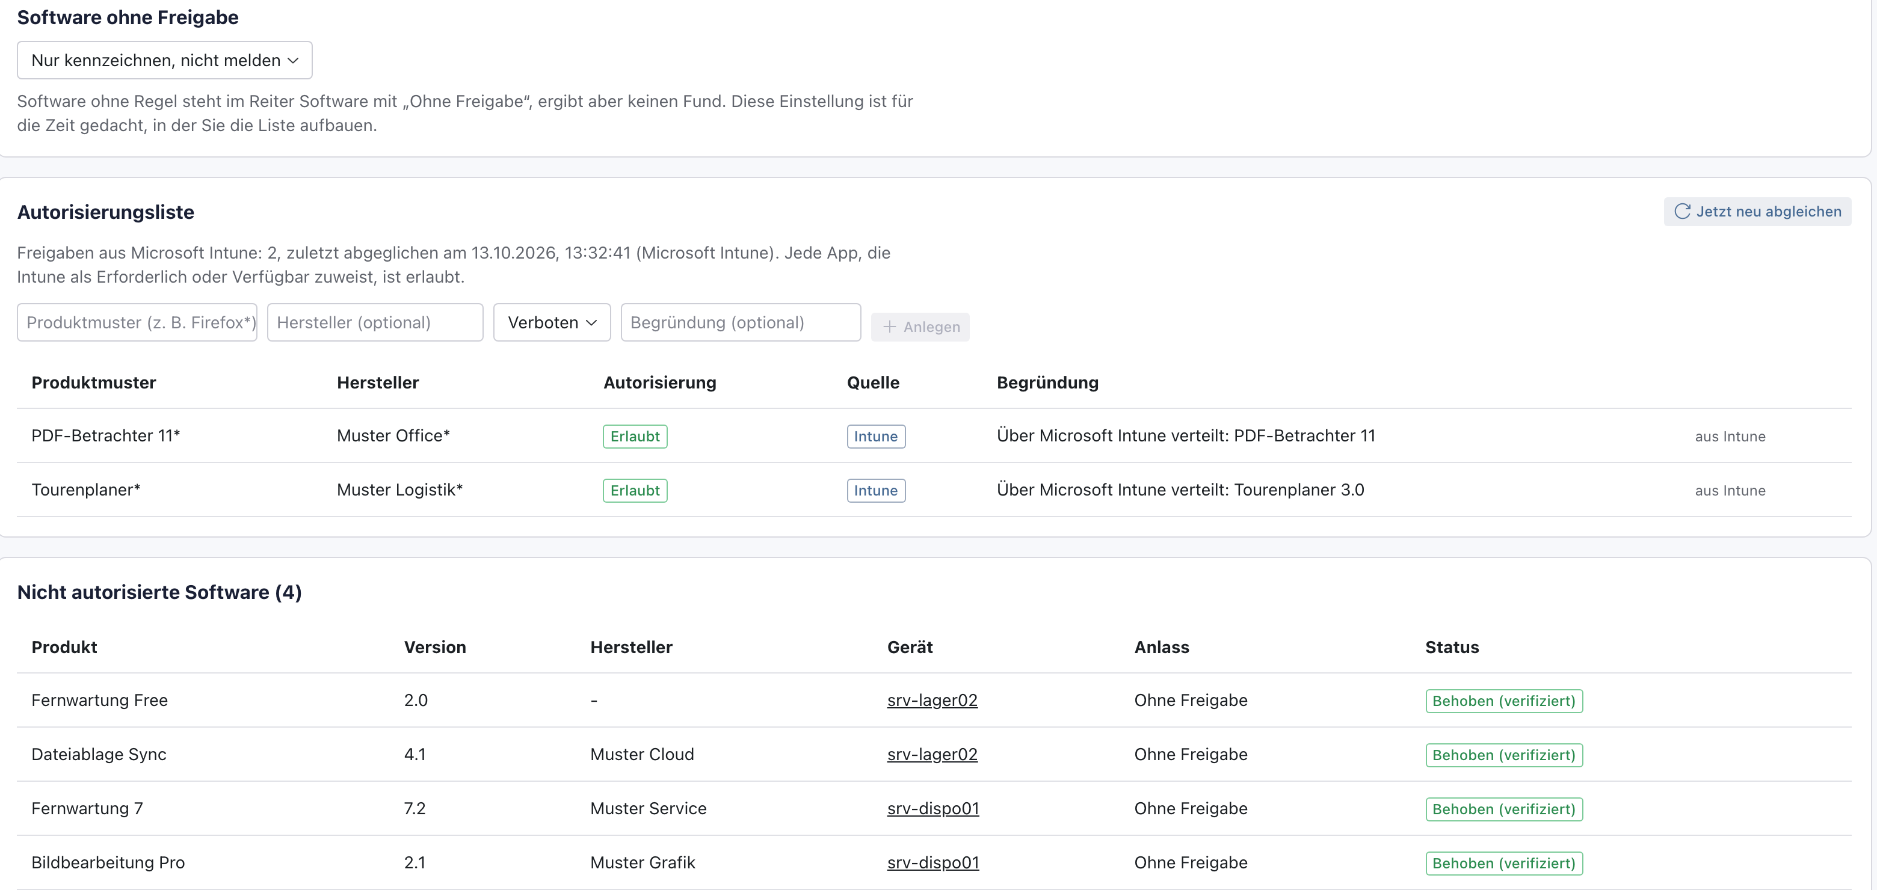1877x890 pixels.
Task: Click the 'Intune' badge in the PDF-Betrachter 11* row
Action: pos(876,436)
